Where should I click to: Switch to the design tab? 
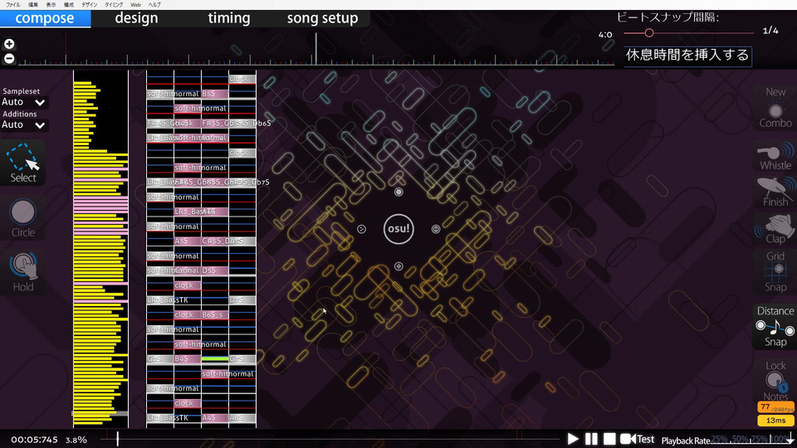click(x=136, y=18)
